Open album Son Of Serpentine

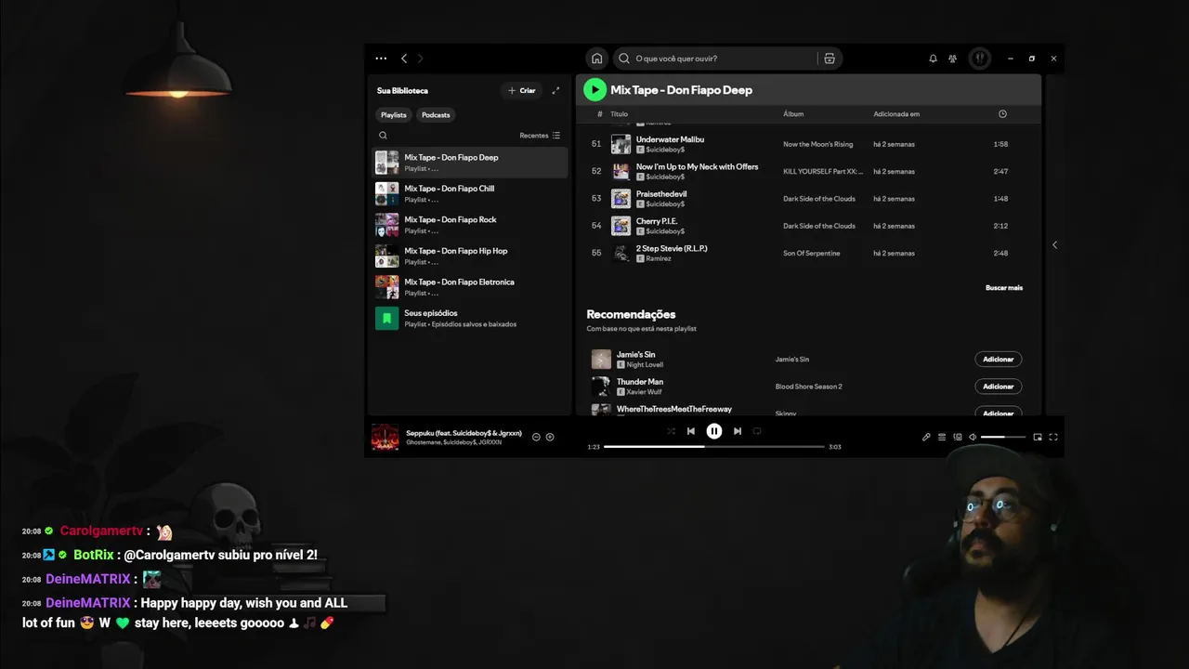(x=811, y=253)
